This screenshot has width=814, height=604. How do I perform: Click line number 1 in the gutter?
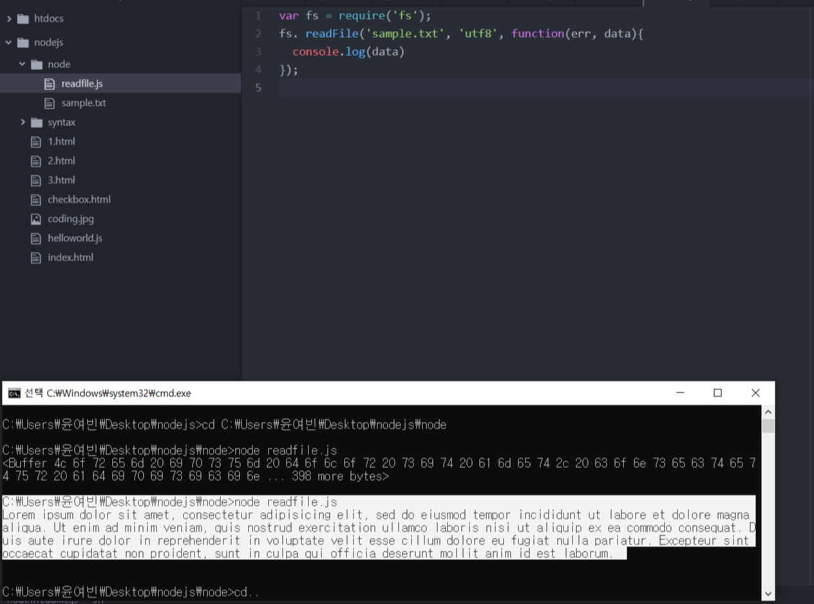click(258, 15)
